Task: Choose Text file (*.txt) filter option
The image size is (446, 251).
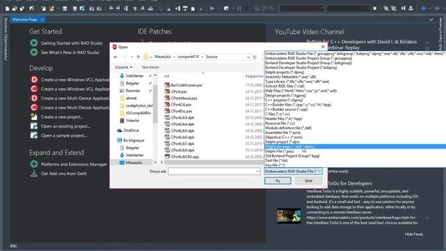Action: [355, 160]
